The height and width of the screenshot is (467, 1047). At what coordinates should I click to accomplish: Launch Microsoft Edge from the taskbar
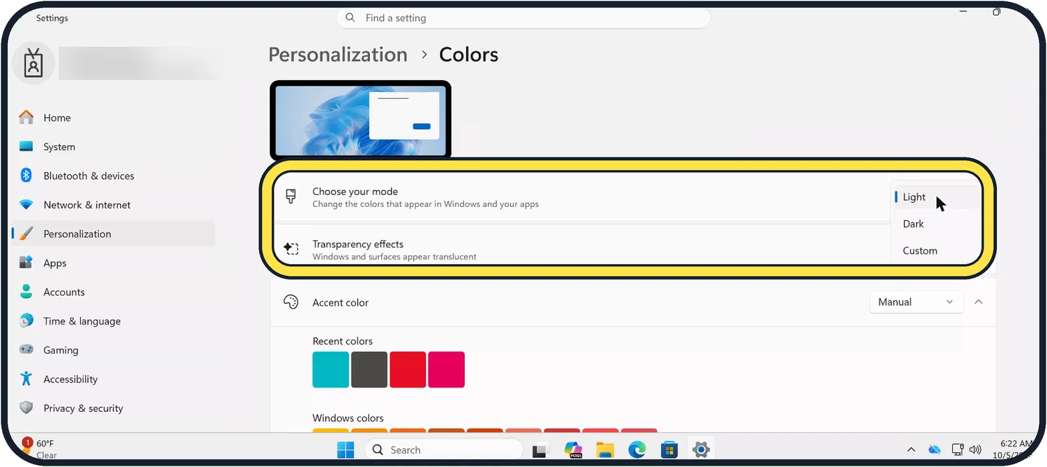pyautogui.click(x=637, y=450)
